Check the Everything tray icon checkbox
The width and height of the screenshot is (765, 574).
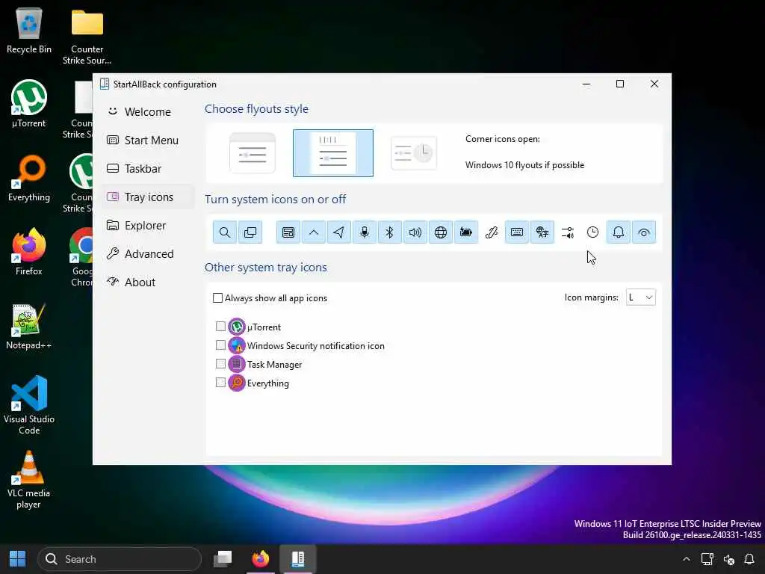pyautogui.click(x=220, y=382)
